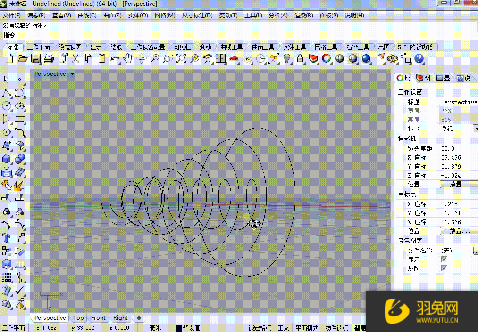Viewport: 478px width, 332px height.
Task: Click the color wheel icon
Action: pos(326,58)
